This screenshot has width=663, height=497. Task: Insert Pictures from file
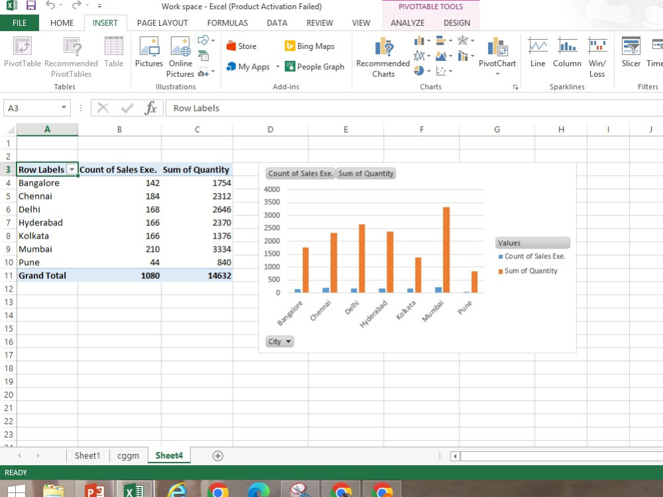click(x=149, y=53)
